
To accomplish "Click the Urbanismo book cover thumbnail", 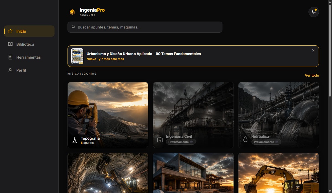I will pyautogui.click(x=77, y=56).
